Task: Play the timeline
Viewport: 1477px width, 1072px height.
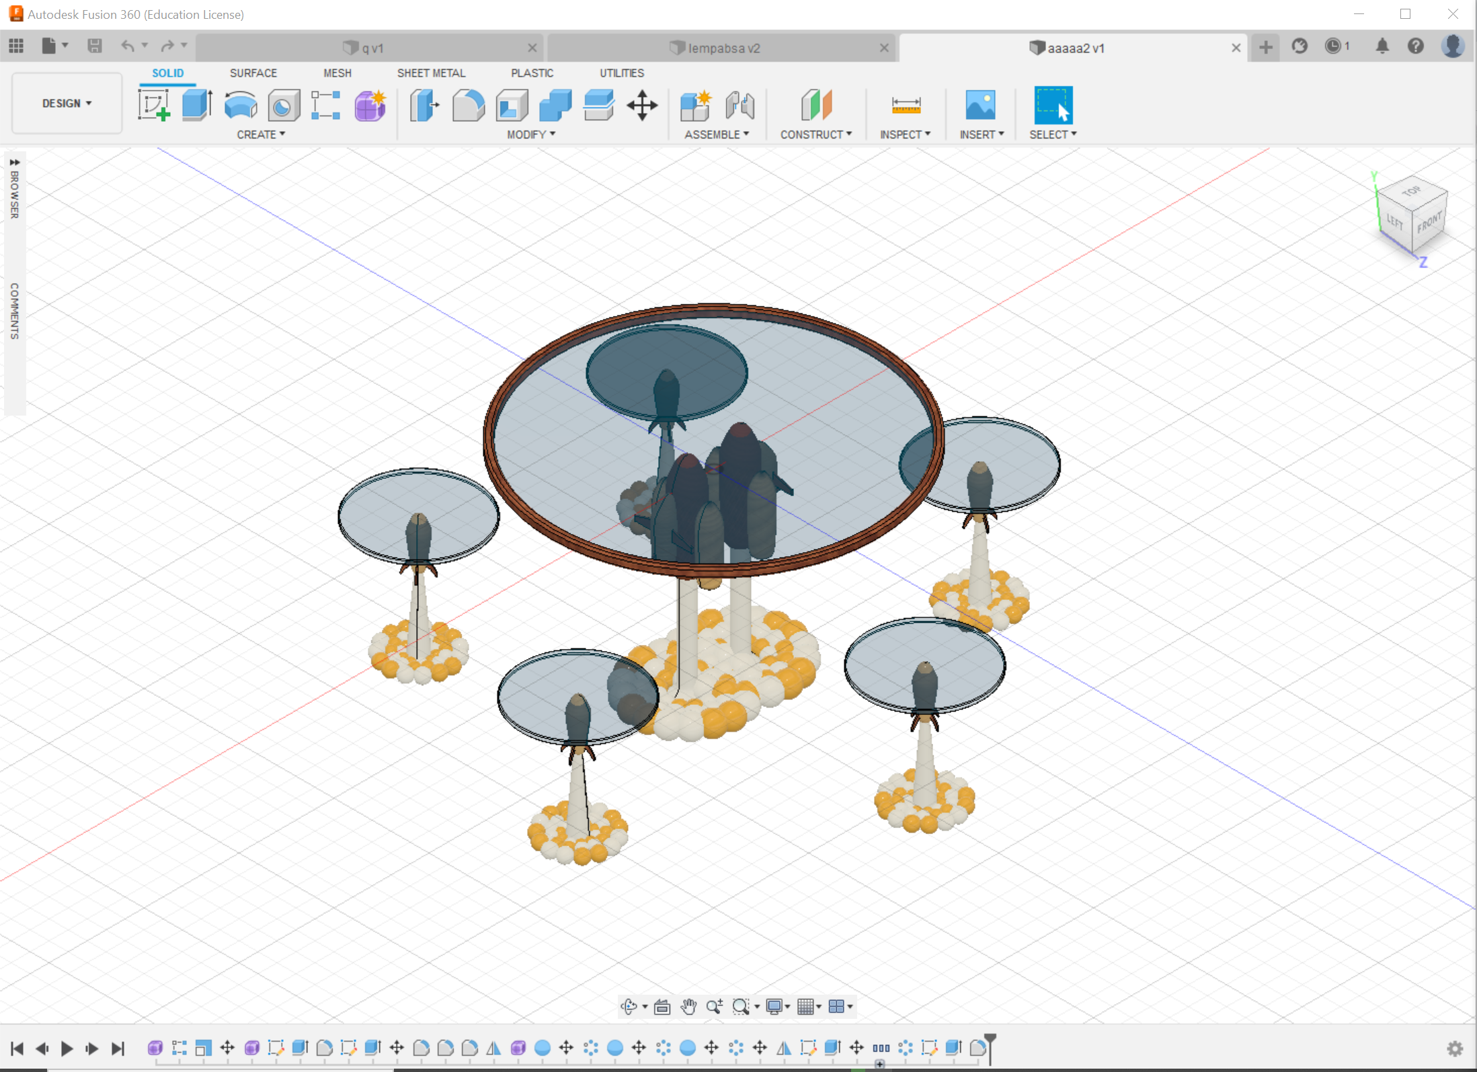Action: (x=67, y=1048)
